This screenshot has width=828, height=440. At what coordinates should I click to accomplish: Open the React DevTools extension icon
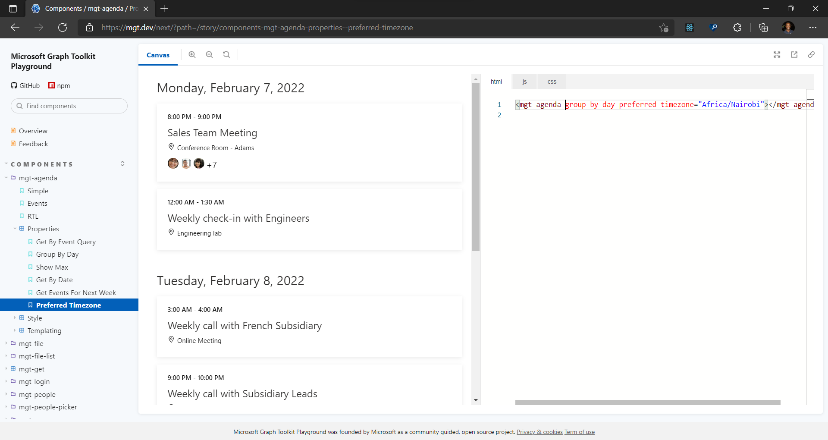(690, 28)
